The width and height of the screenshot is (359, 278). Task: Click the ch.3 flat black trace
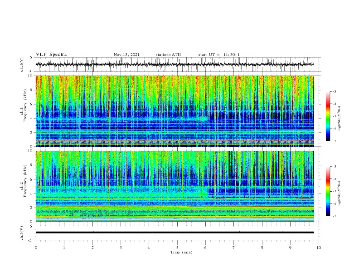(x=175, y=233)
